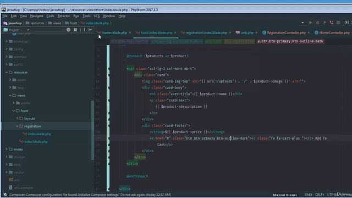This screenshot has width=352, height=198.
Task: Open the Window menu
Action: click(109, 16)
